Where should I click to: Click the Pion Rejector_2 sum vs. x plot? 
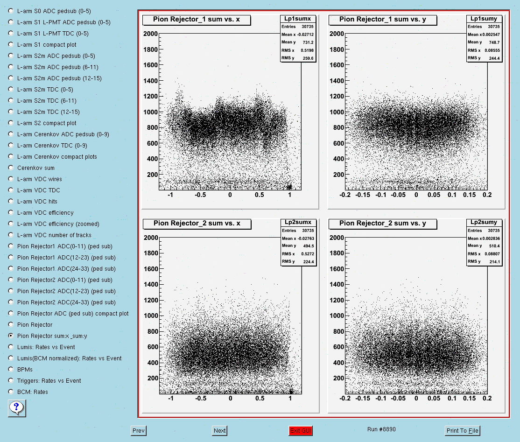click(x=231, y=316)
